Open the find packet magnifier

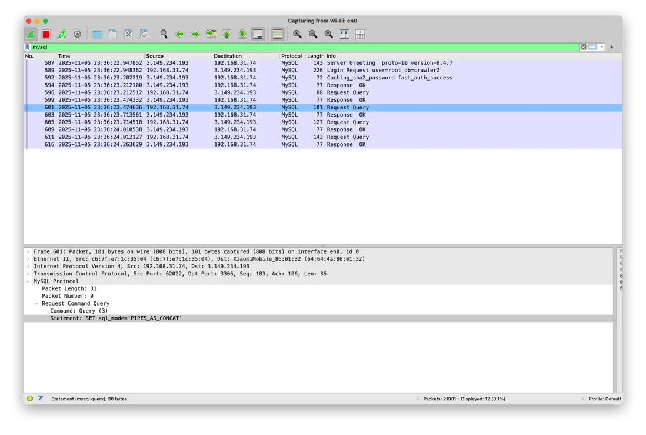pyautogui.click(x=164, y=34)
